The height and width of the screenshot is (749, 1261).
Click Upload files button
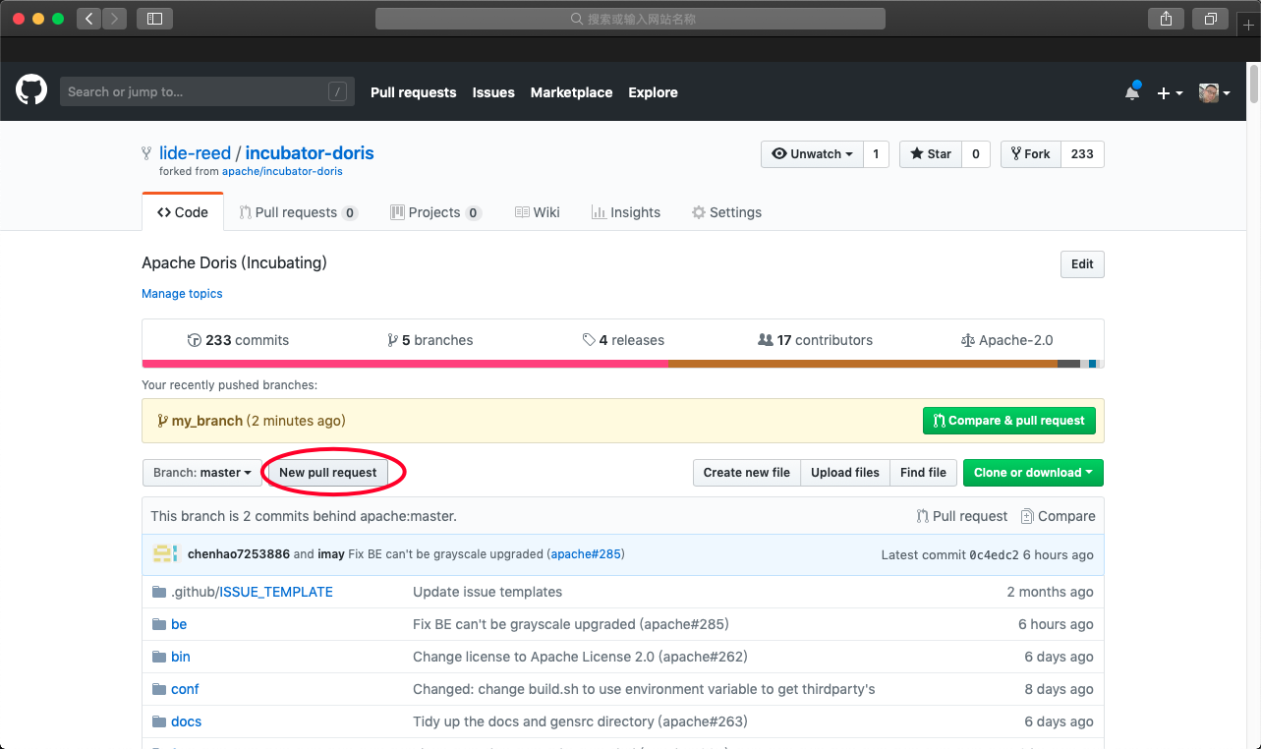[845, 473]
